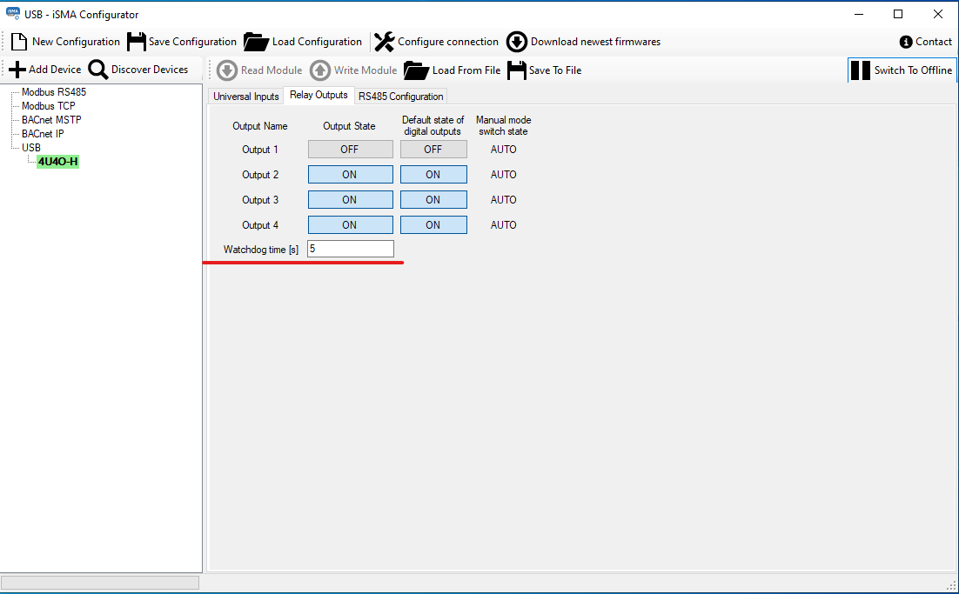Click Download newest firmwares arrow icon
Viewport: 959px width, 594px height.
point(517,42)
